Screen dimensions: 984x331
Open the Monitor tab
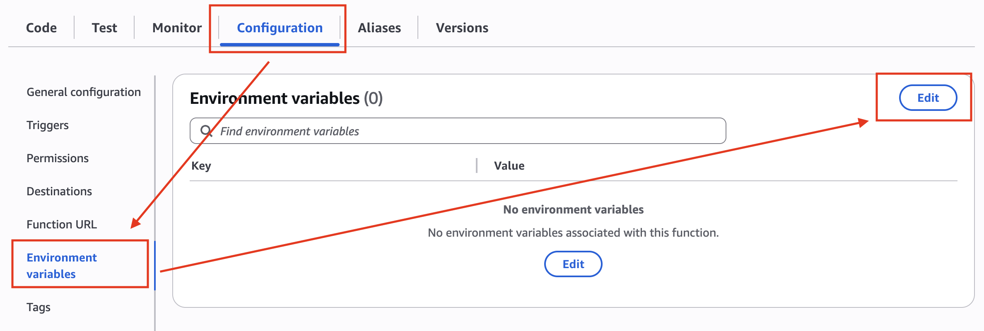click(x=177, y=28)
